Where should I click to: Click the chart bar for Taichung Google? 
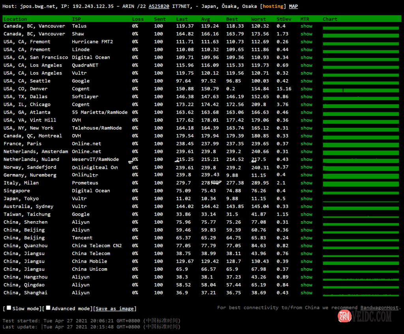point(361,216)
